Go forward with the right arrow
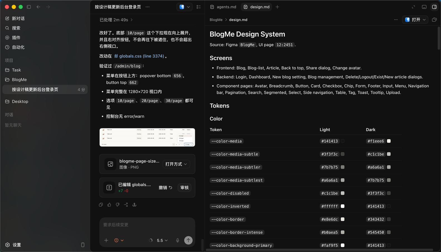The height and width of the screenshot is (252, 441). [48, 7]
